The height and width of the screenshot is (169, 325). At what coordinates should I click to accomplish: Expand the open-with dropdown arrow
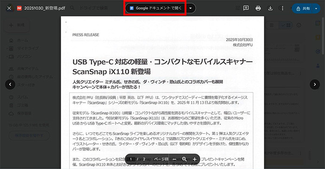click(x=190, y=8)
